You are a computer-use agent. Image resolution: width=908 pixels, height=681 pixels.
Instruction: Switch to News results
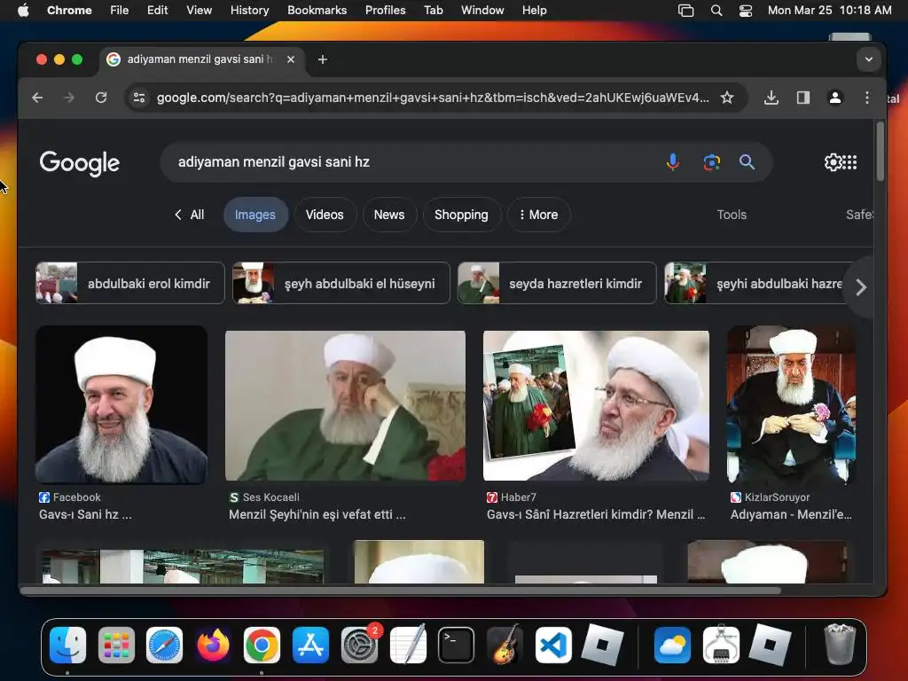(x=389, y=215)
